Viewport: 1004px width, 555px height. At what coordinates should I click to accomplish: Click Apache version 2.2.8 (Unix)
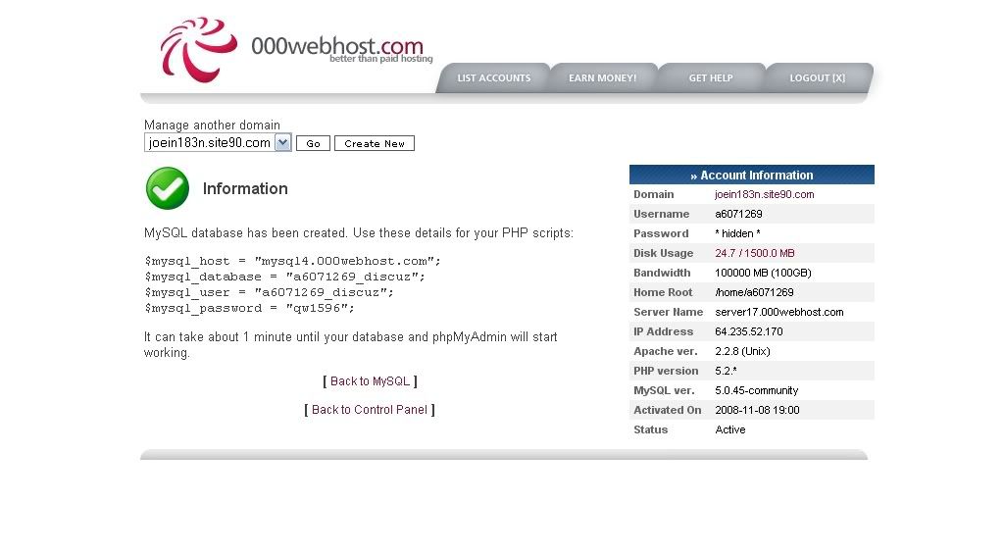pyautogui.click(x=743, y=351)
